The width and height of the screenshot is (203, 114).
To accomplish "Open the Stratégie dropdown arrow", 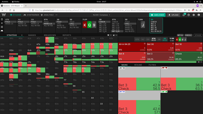I will (x=22, y=35).
